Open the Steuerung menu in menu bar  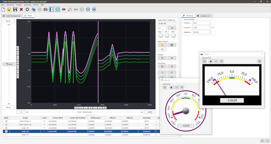tap(28, 5)
